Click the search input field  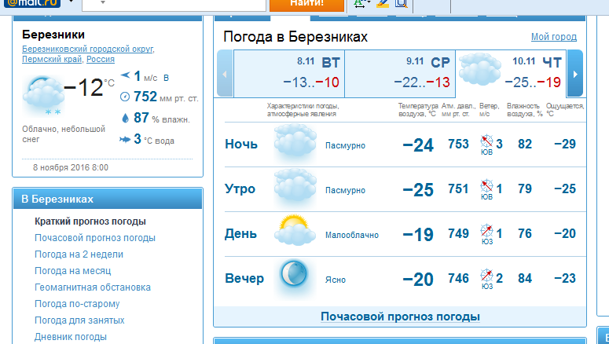tap(174, 4)
